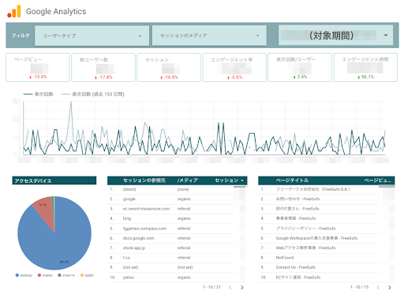
Task: Click the エンゲージメント時間 scorecard
Action: click(x=365, y=68)
